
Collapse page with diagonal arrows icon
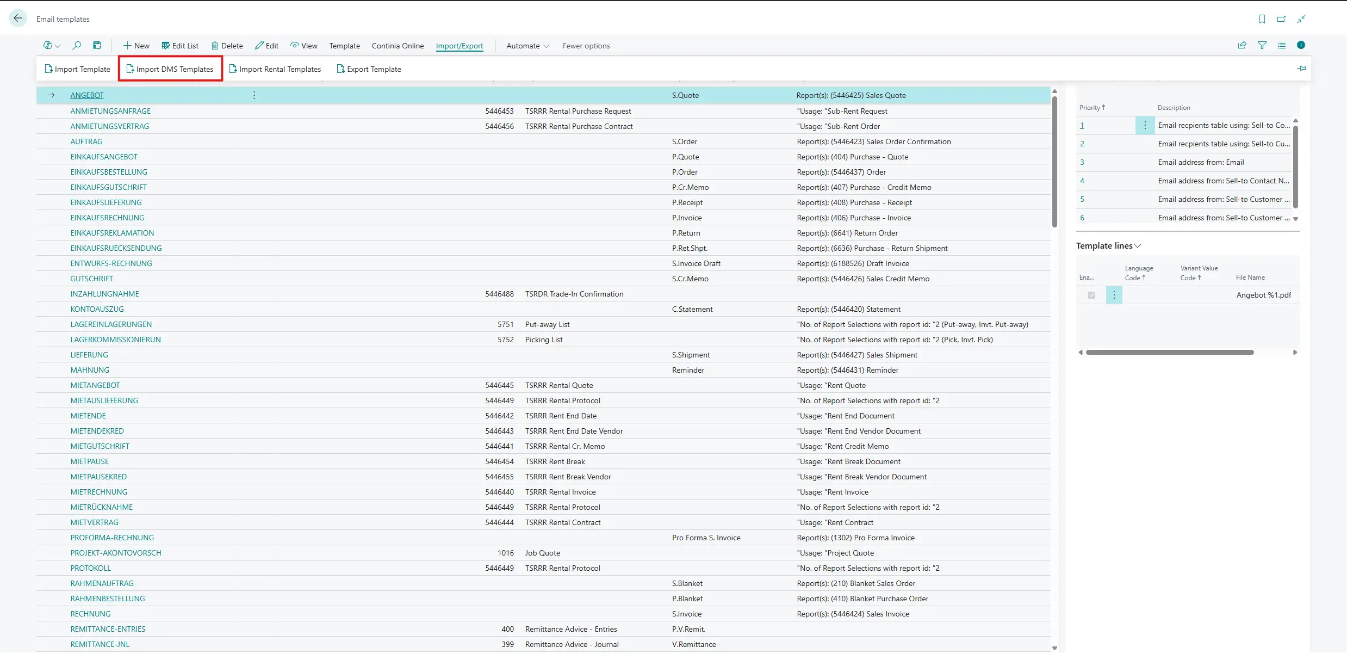tap(1301, 19)
